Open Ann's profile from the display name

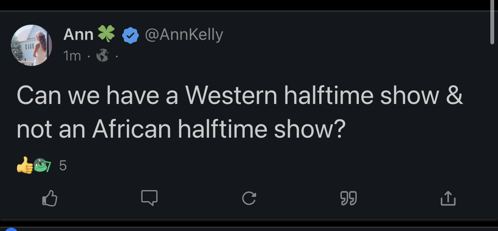[x=78, y=35]
